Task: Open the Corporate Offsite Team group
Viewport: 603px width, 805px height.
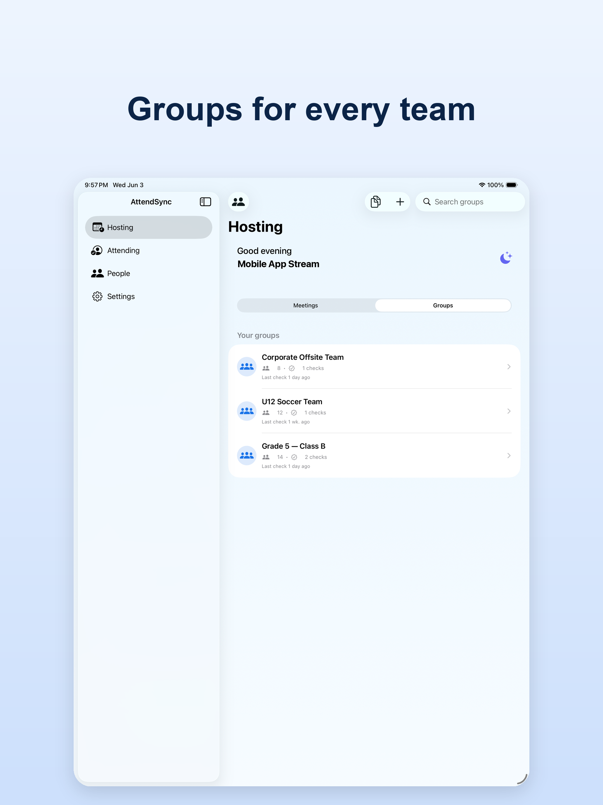Action: (x=374, y=367)
